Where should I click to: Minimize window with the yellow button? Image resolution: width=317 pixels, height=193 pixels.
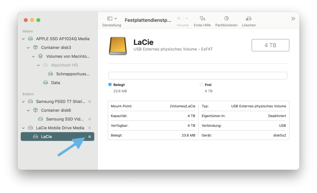pyautogui.click(x=32, y=20)
